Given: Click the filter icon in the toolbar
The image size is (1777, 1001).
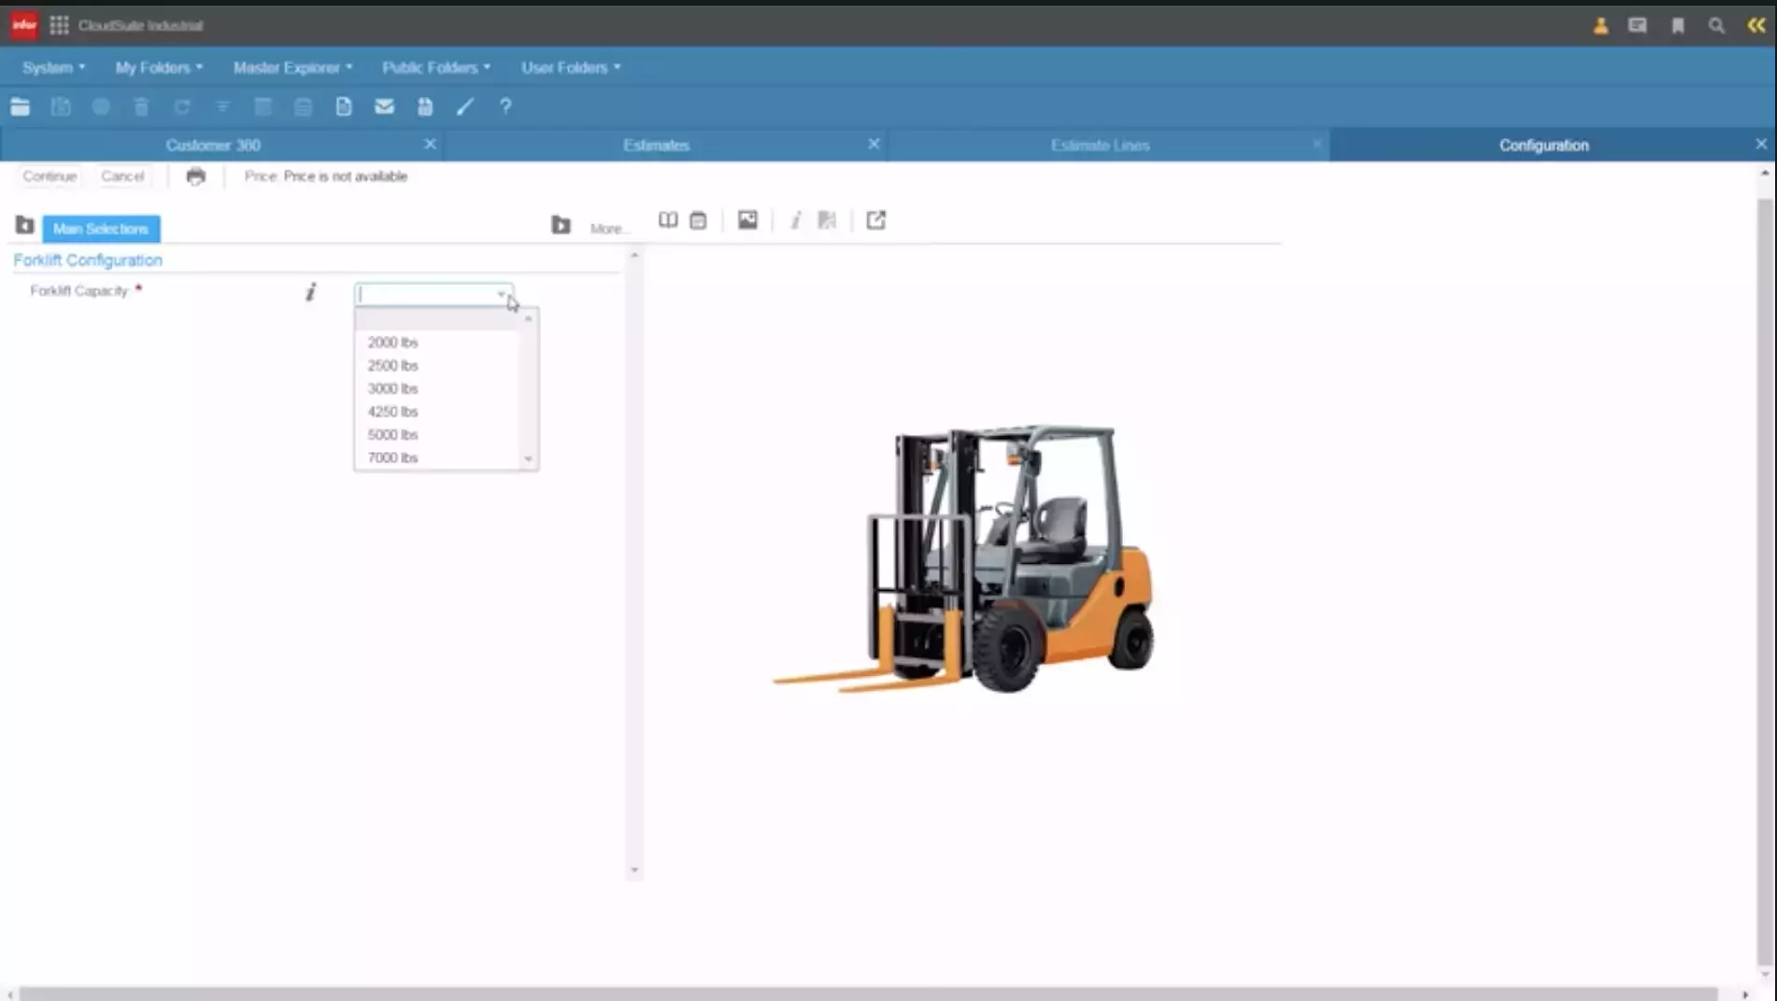Looking at the screenshot, I should (222, 106).
